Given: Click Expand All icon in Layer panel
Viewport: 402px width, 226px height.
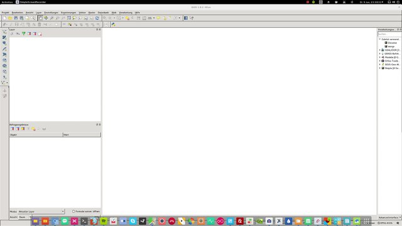Looking at the screenshot, I should (x=30, y=33).
